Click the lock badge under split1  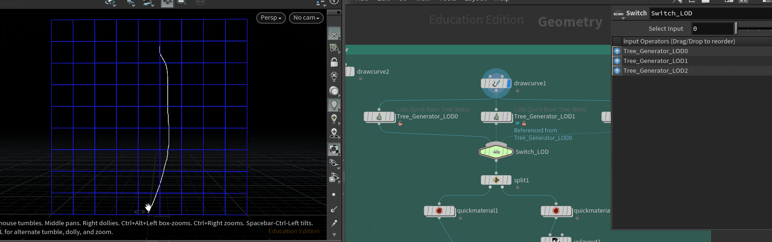coord(517,187)
